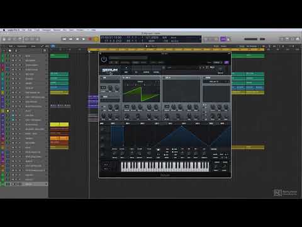The image size is (302, 227).
Task: Start playback with the Play button
Action: (84, 39)
